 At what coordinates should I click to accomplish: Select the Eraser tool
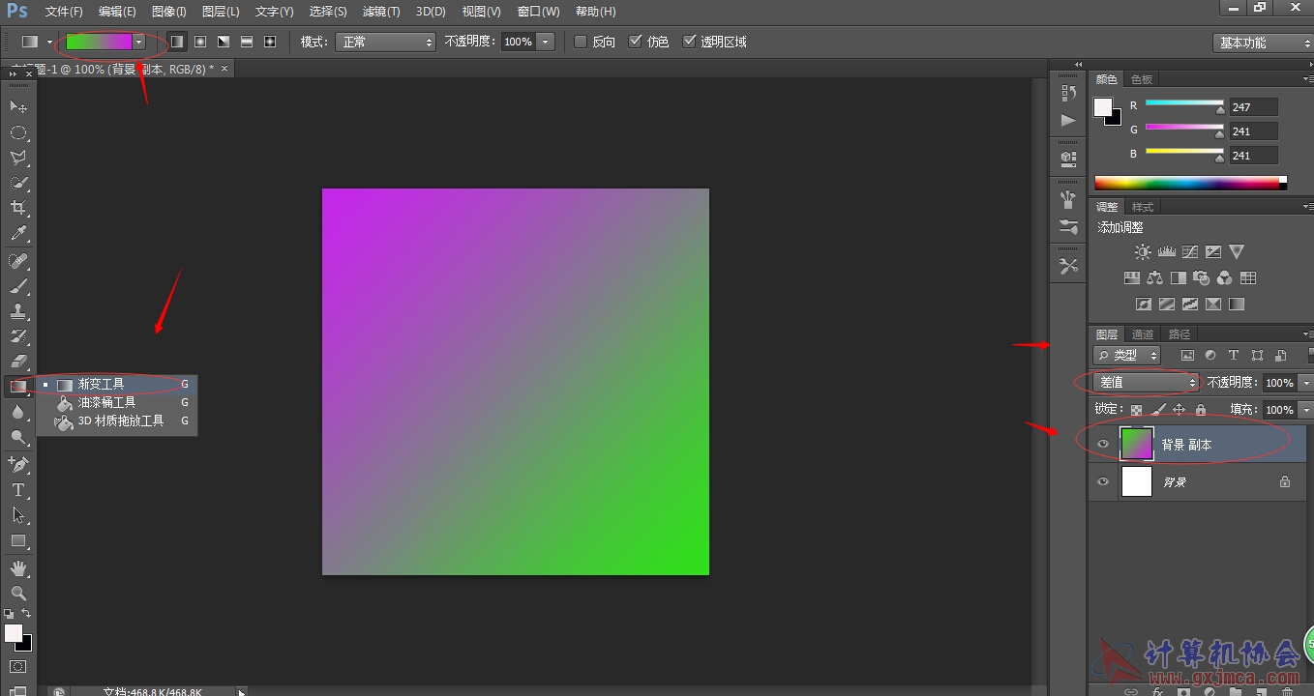[18, 362]
